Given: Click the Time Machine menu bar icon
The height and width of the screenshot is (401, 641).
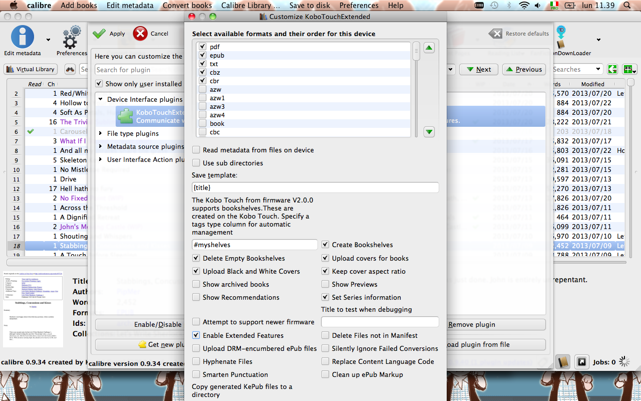Looking at the screenshot, I should pos(494,6).
